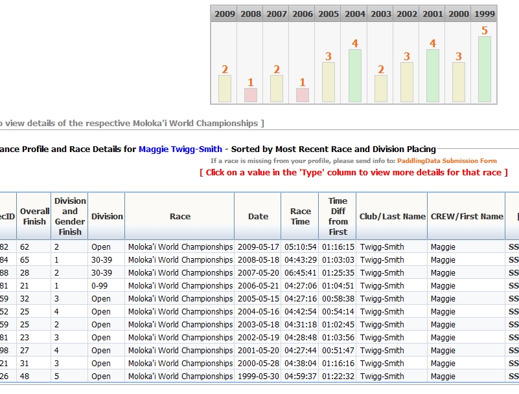This screenshot has height=394, width=519.
Task: Click the 2005 bar showing value 3
Action: pos(328,82)
